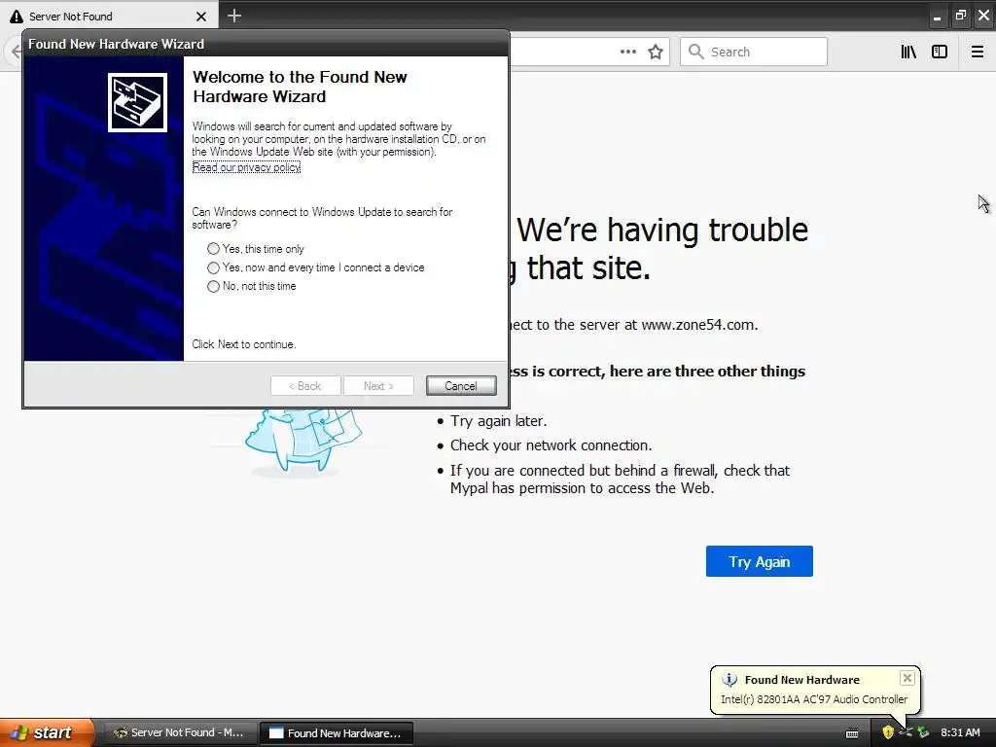Click the Try Again button on error page
Viewport: 996px width, 747px height.
pos(759,561)
